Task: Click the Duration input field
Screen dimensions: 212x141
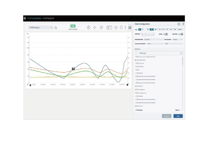Action: coord(148,34)
